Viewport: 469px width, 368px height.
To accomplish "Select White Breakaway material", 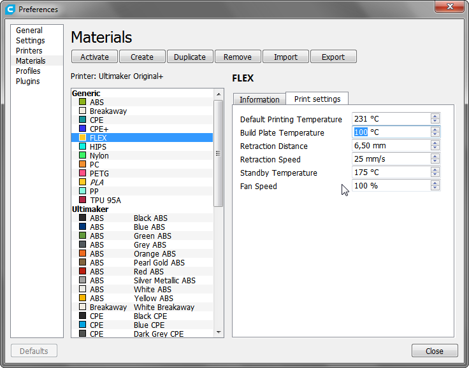I will pyautogui.click(x=142, y=307).
